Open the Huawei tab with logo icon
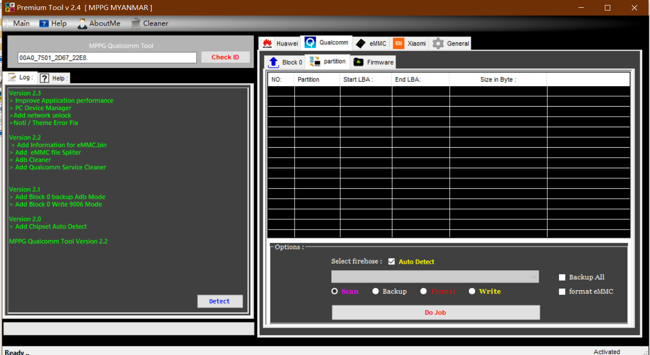The height and width of the screenshot is (355, 650). click(x=267, y=43)
